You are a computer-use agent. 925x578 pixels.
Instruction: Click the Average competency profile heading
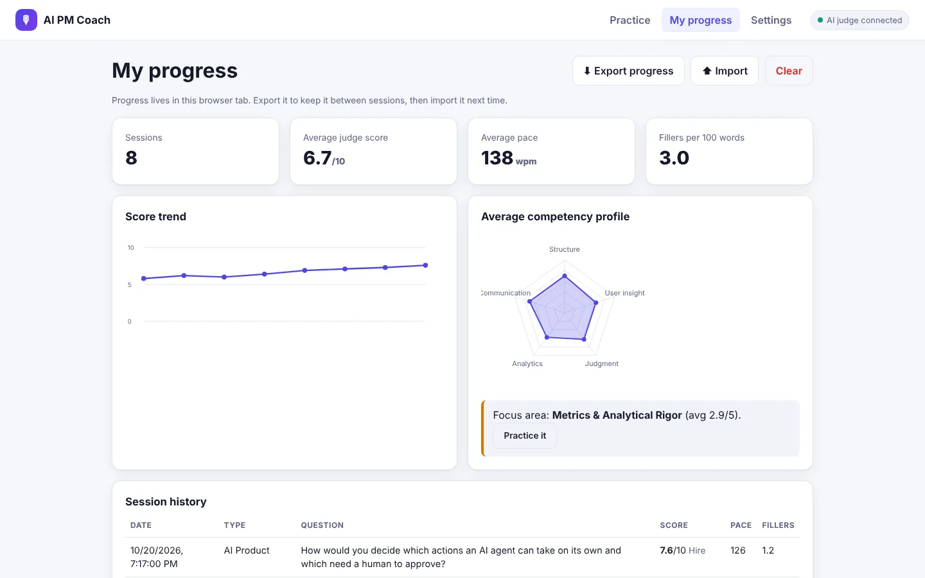tap(555, 216)
